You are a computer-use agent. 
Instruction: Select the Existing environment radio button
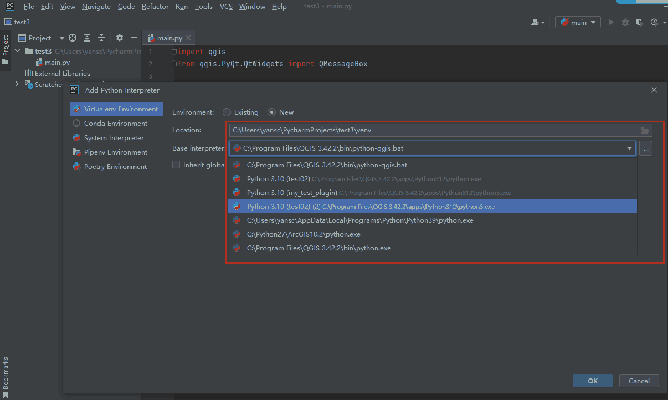227,112
